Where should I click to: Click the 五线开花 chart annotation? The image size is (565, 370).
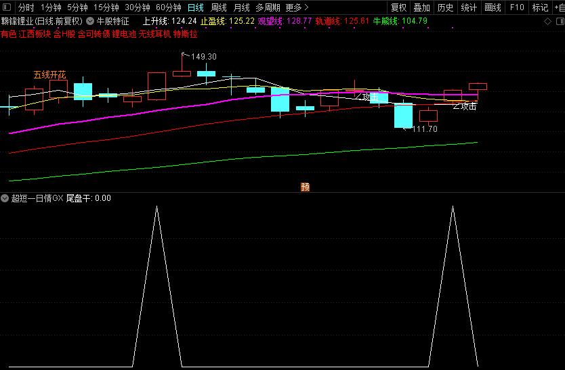coord(49,75)
